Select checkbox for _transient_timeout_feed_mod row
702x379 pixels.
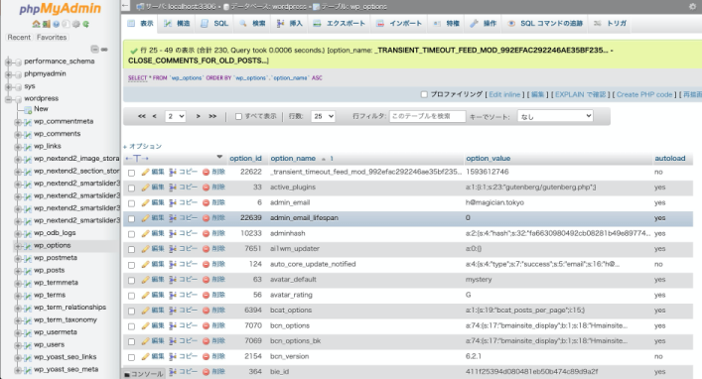point(132,173)
